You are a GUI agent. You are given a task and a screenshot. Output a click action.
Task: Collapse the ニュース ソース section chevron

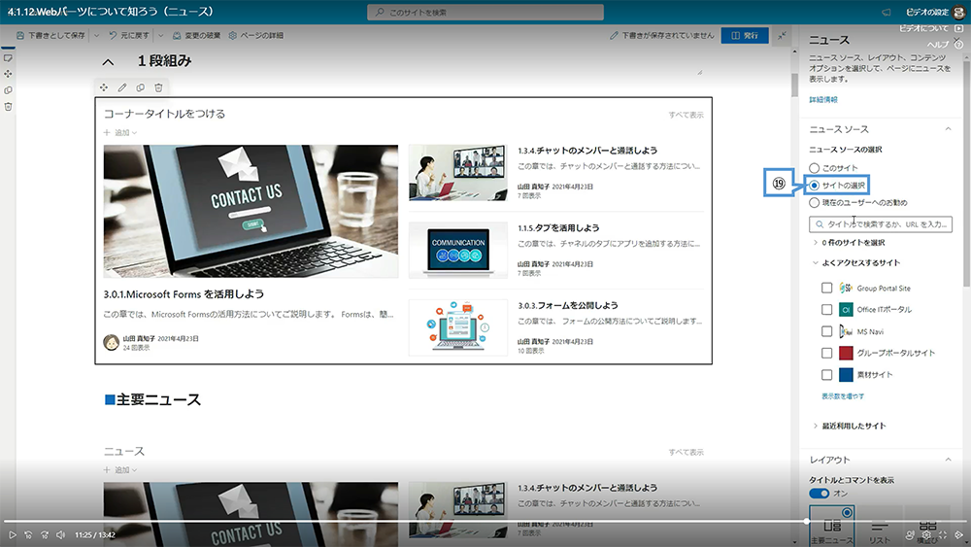(x=948, y=129)
